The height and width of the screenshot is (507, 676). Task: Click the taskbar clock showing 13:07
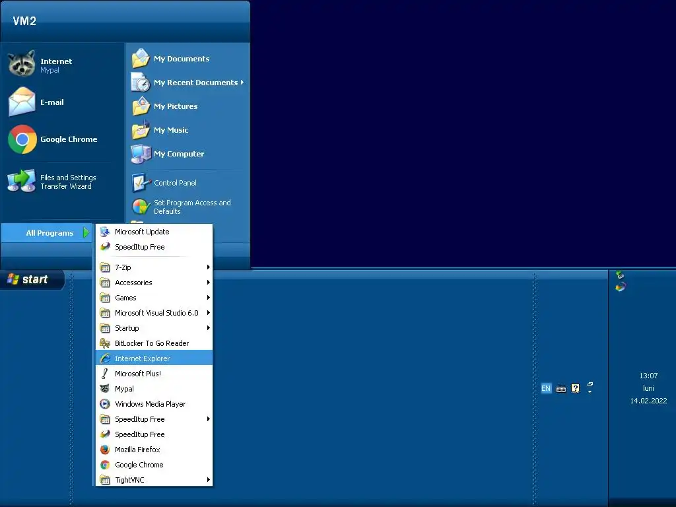point(648,376)
